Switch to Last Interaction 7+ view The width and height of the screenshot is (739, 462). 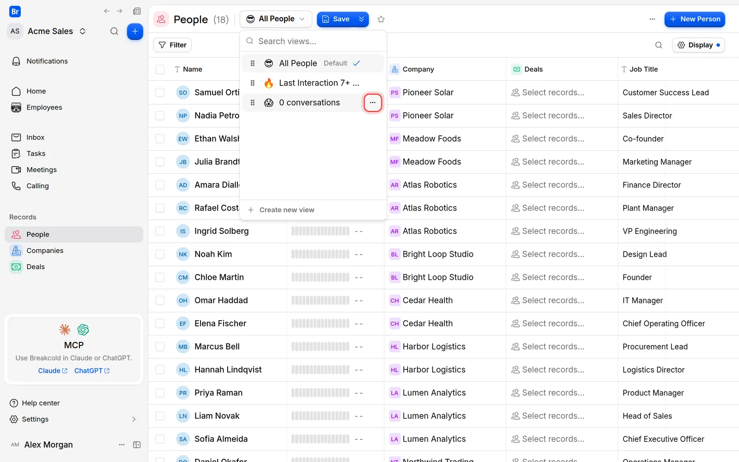pos(313,83)
